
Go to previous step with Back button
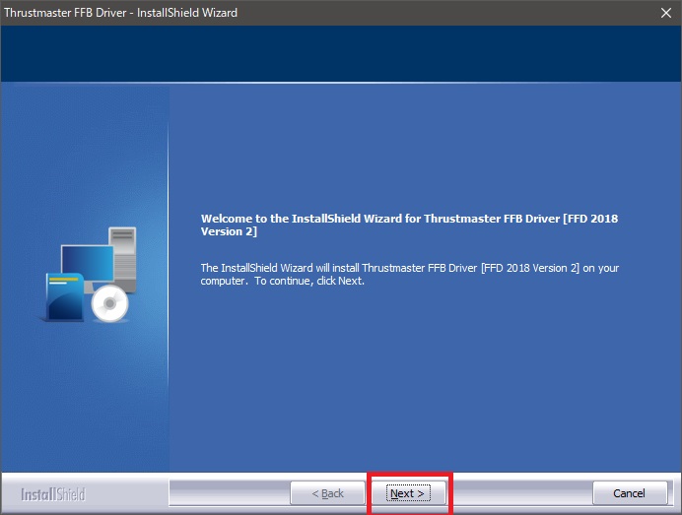(327, 493)
